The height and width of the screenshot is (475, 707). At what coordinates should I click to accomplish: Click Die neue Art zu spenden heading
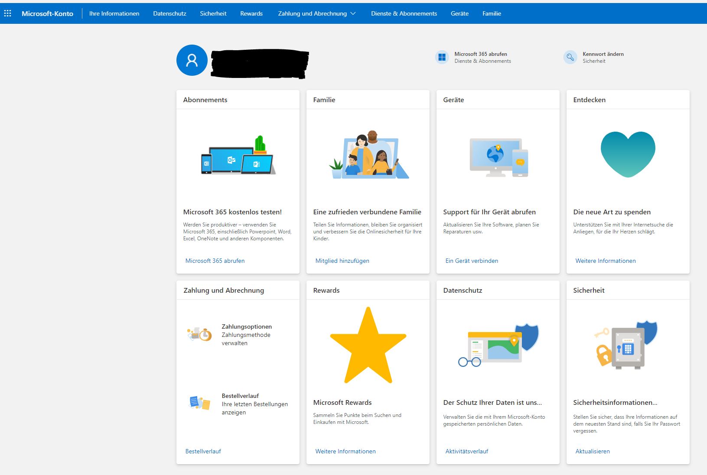coord(612,212)
